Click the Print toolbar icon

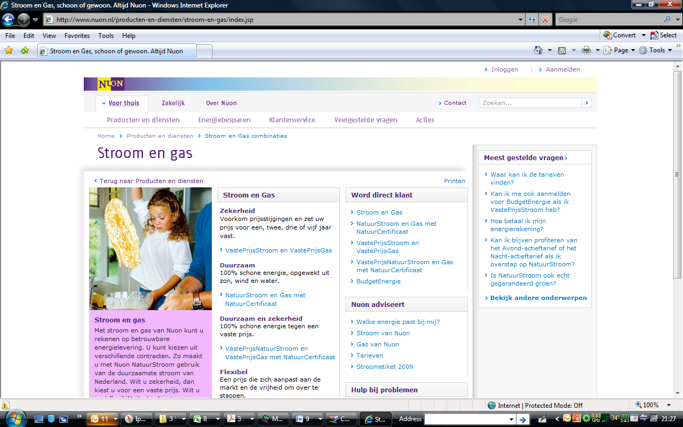pyautogui.click(x=586, y=50)
